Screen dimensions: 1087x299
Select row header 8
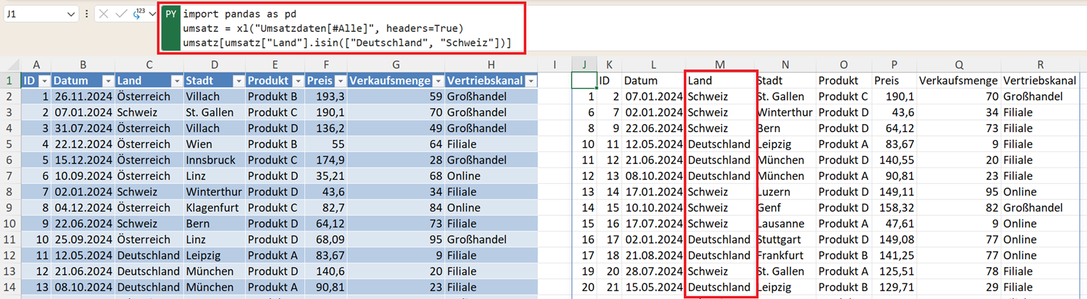pos(10,192)
